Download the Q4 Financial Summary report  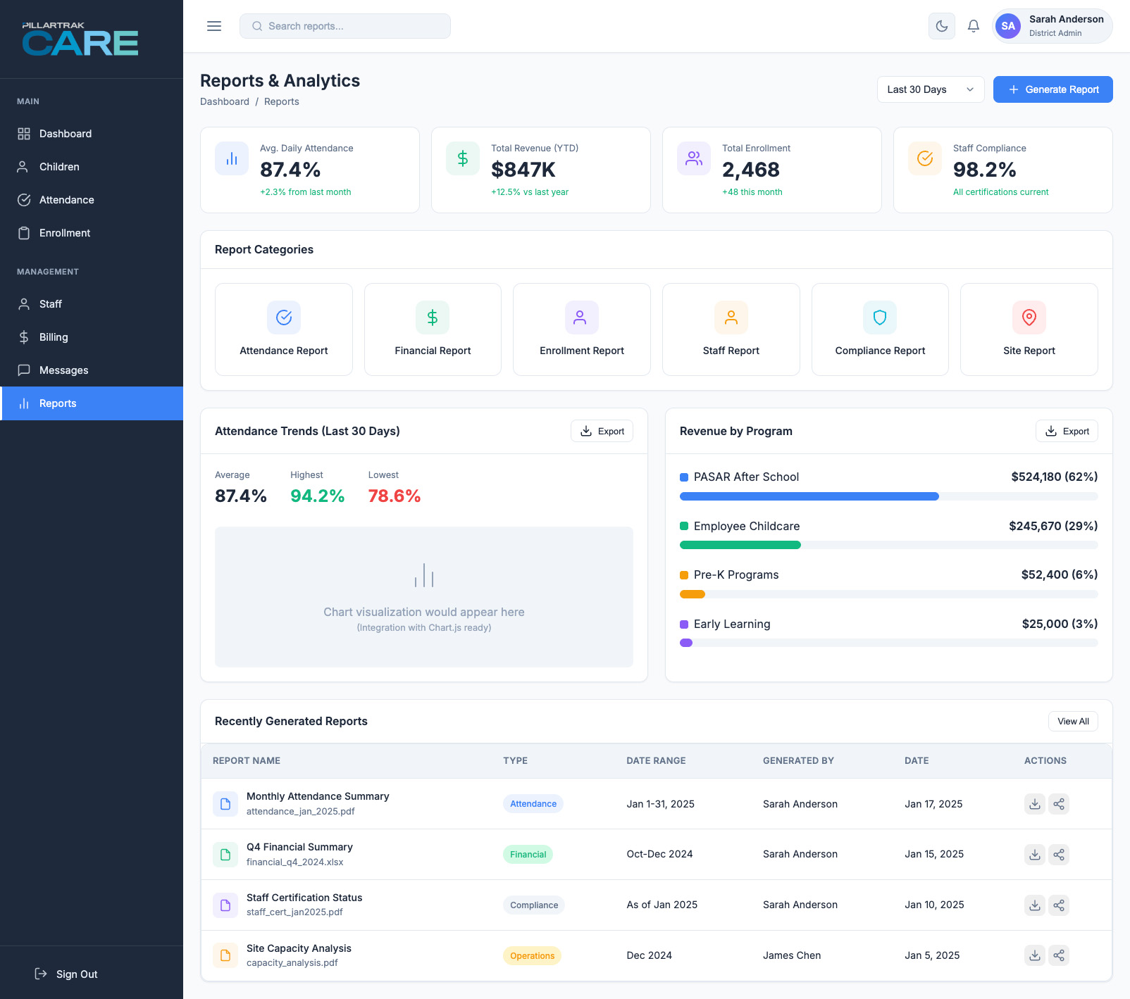click(1034, 854)
